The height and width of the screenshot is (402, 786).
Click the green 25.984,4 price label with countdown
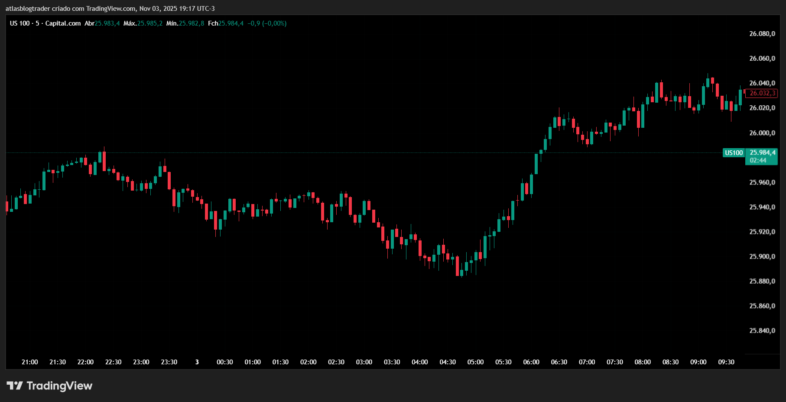click(x=761, y=152)
